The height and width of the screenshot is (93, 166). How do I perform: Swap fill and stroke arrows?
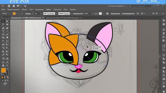8,69
